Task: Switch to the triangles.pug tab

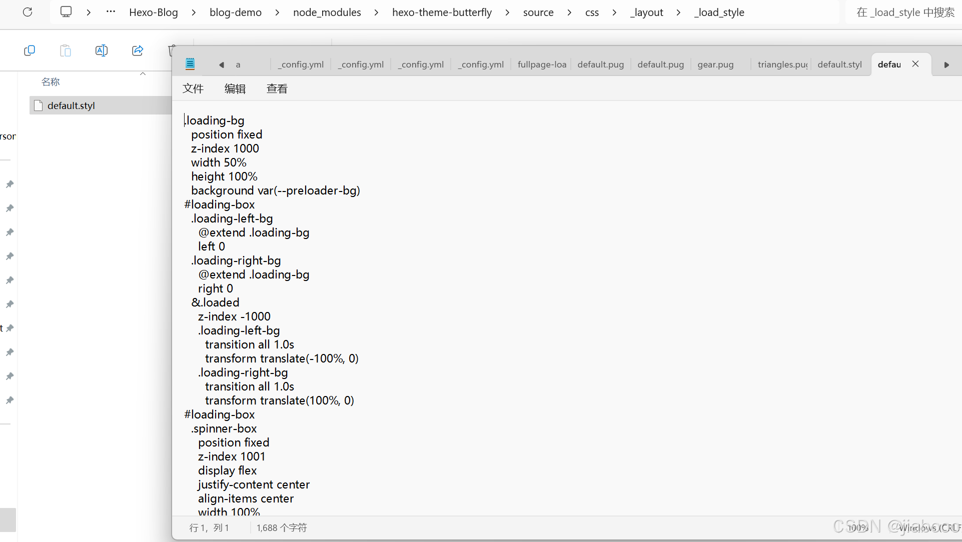Action: pos(782,64)
